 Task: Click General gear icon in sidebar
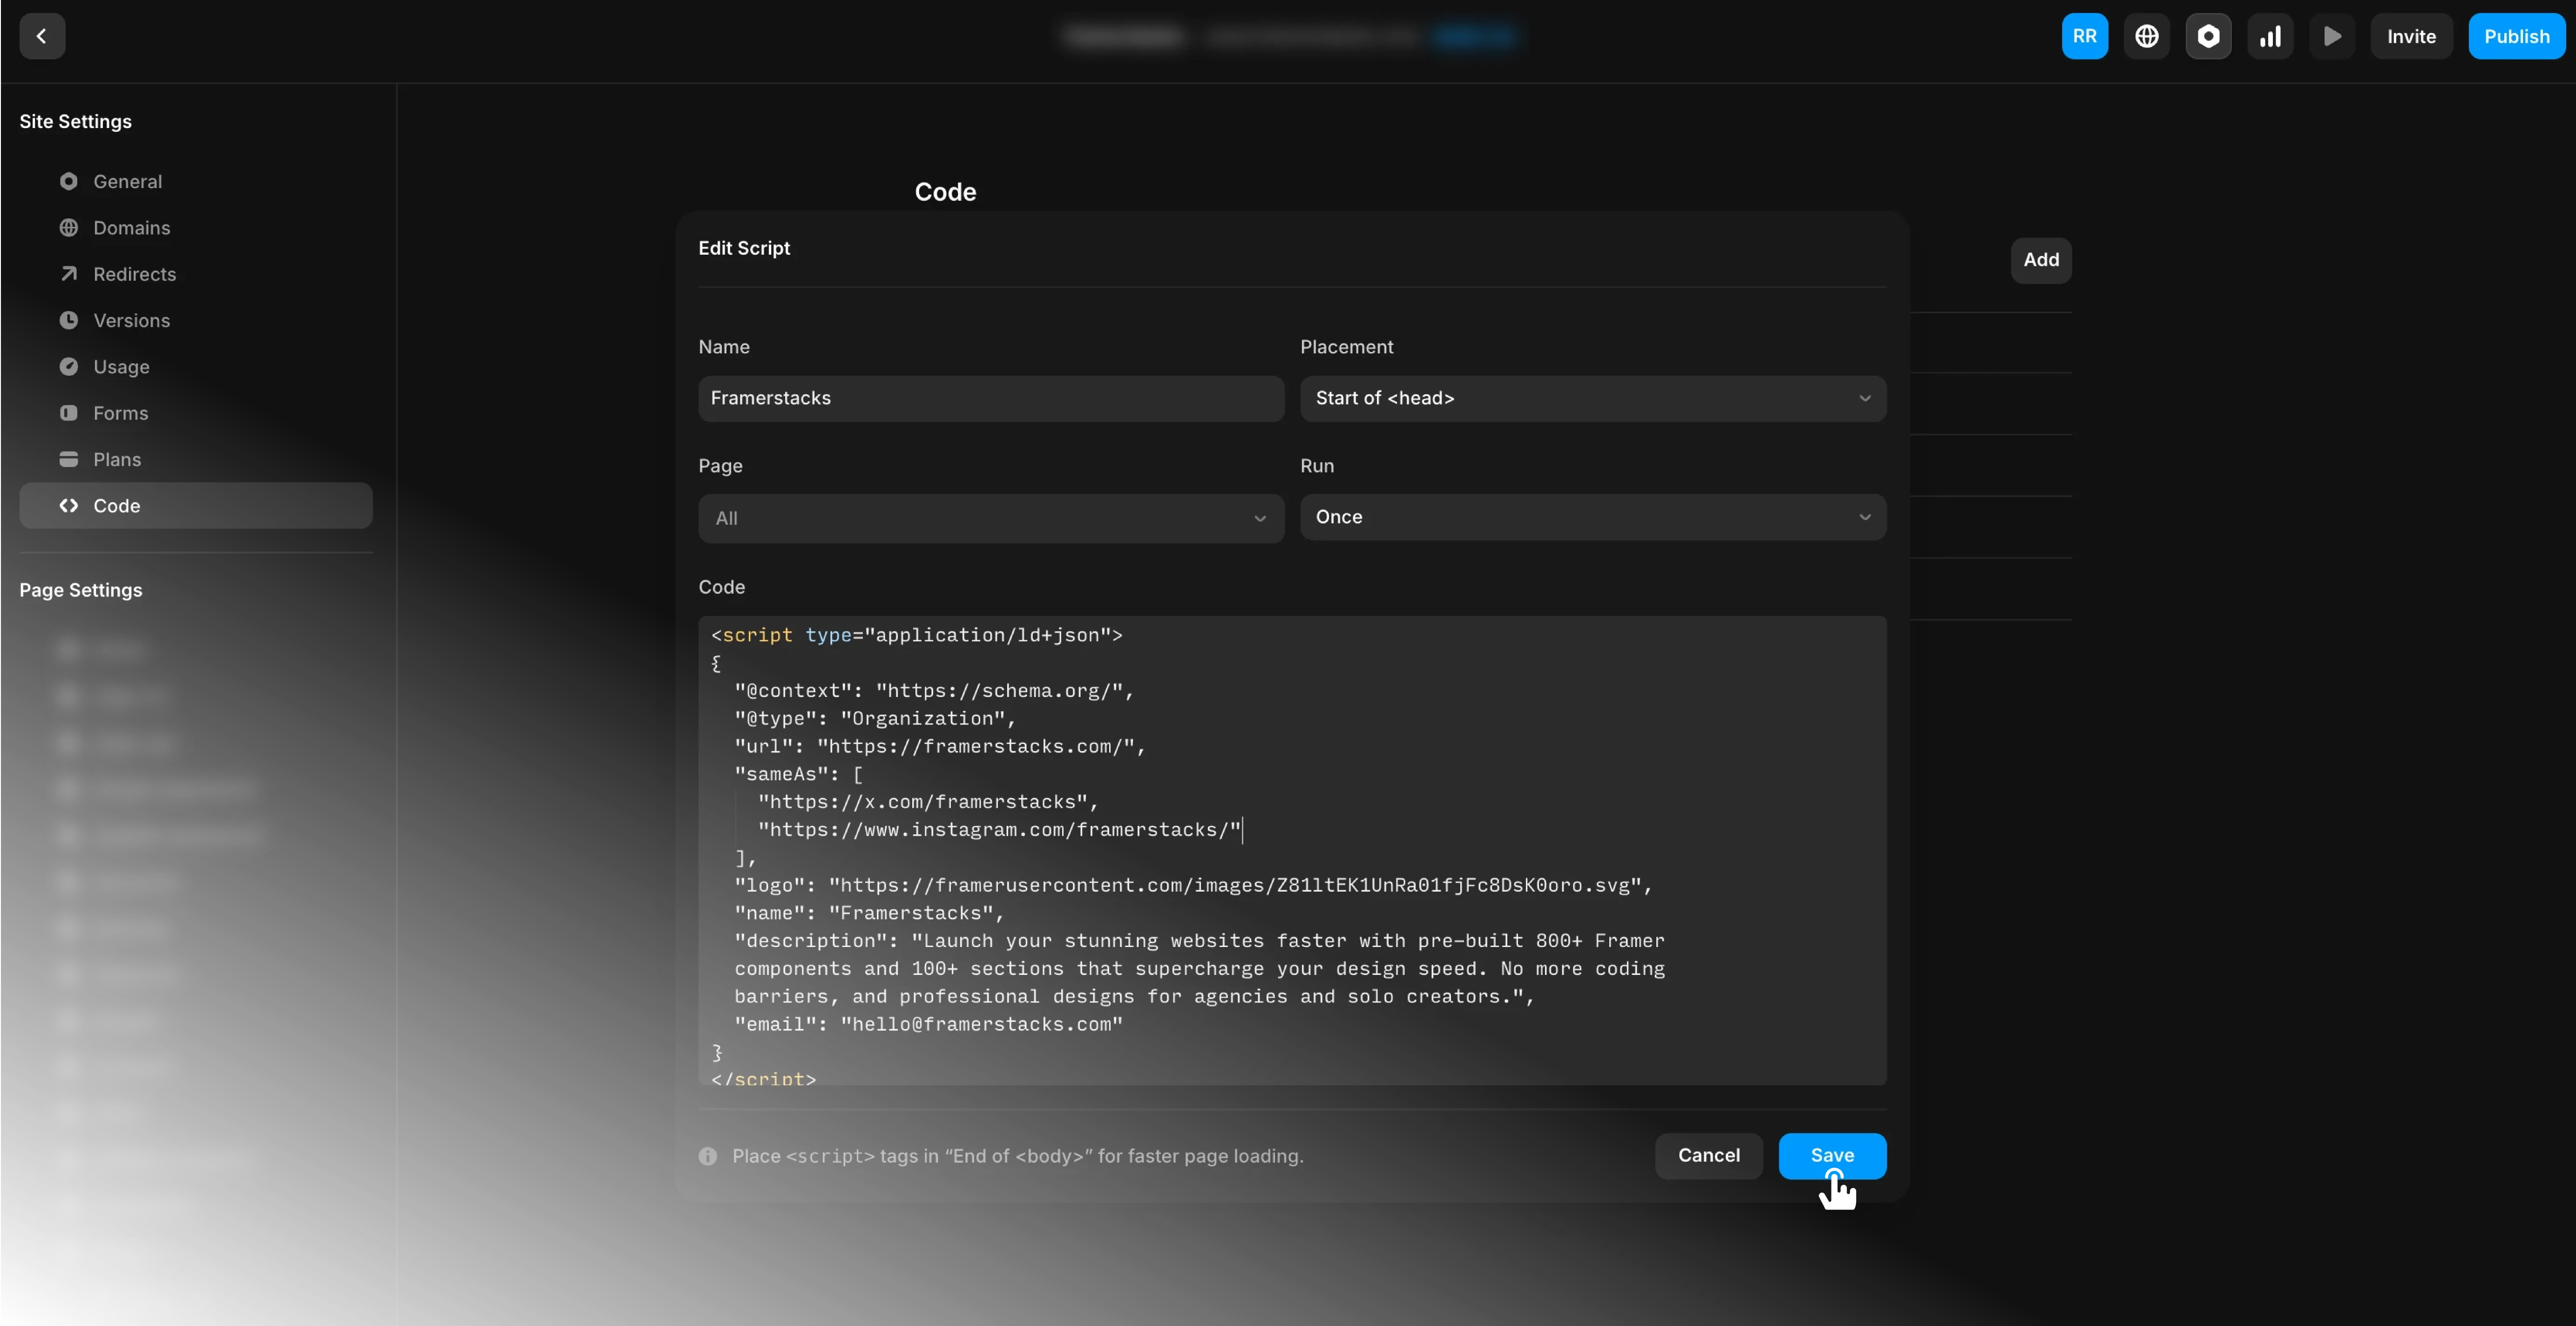pos(69,181)
